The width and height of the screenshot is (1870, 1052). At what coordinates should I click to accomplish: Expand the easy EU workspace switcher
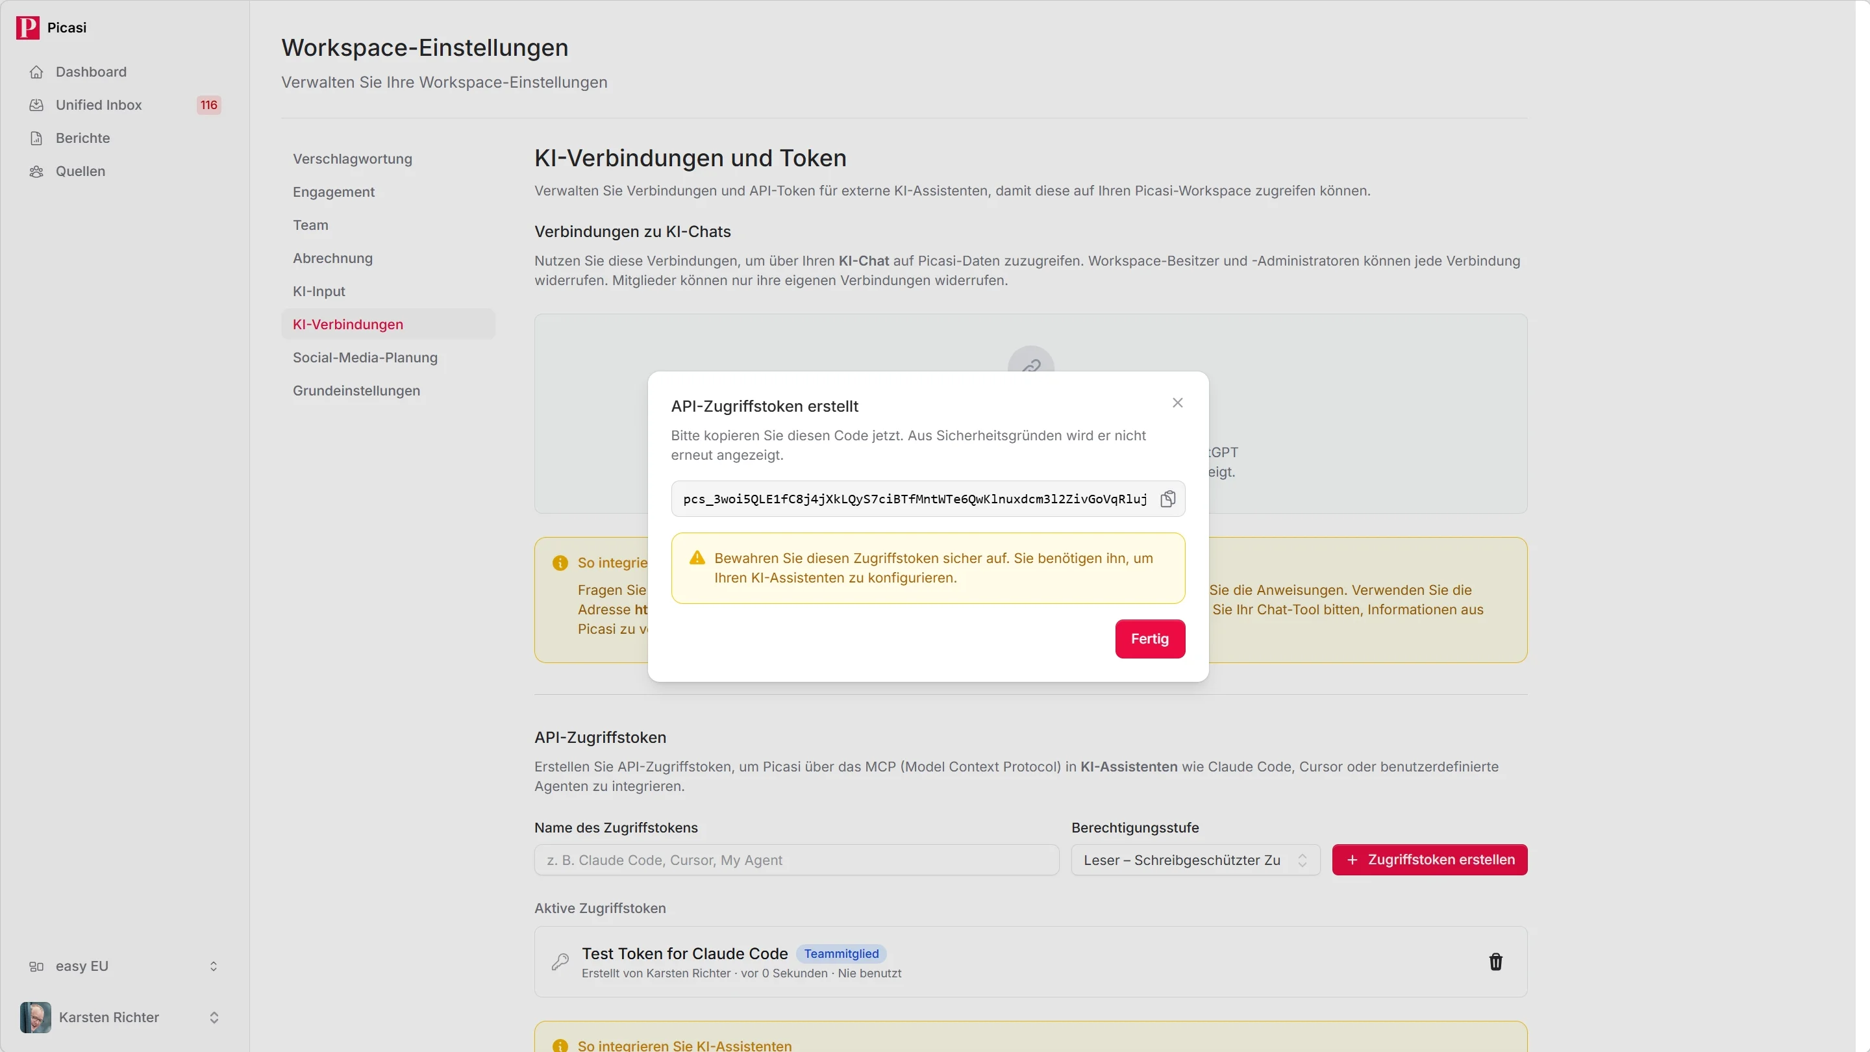[124, 966]
